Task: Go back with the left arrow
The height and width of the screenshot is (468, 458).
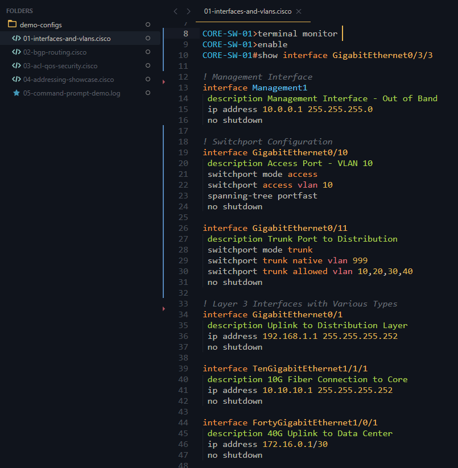Action: click(176, 11)
